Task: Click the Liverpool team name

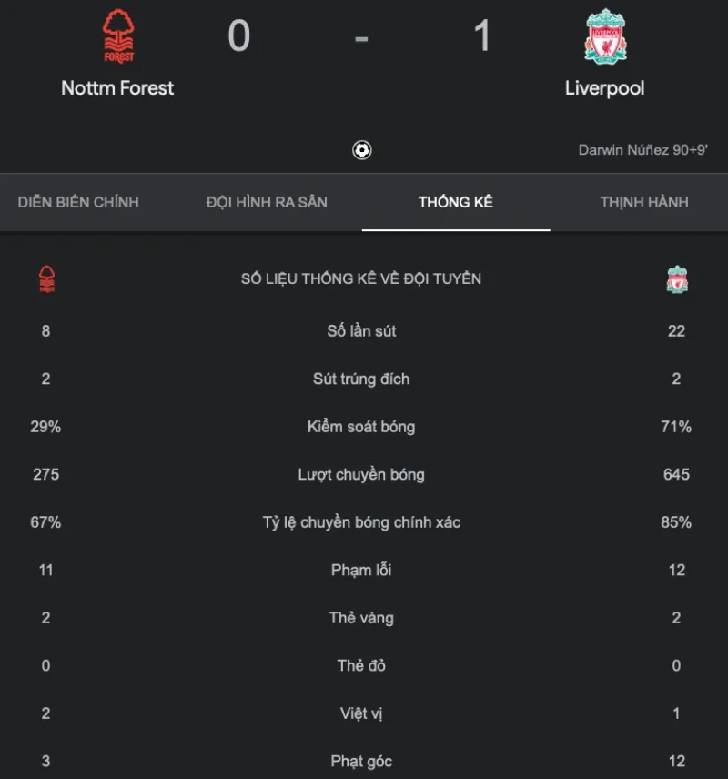Action: pos(604,88)
